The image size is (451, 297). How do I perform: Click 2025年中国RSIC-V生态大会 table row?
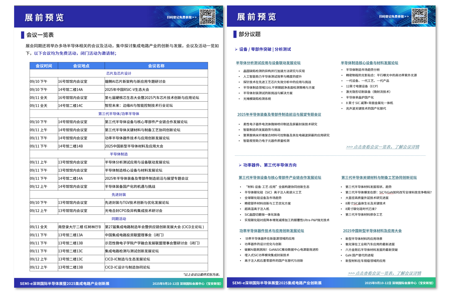(x=119, y=90)
